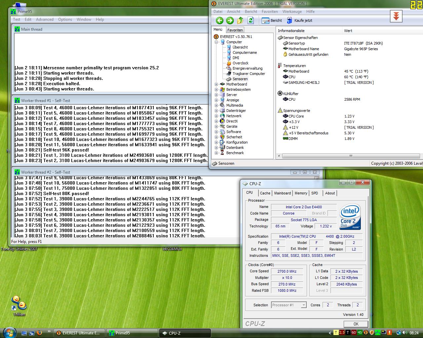Click the CPU temperature tray icon showing 60
Image resolution: width=423 pixels, height=338 pixels.
coord(354,333)
